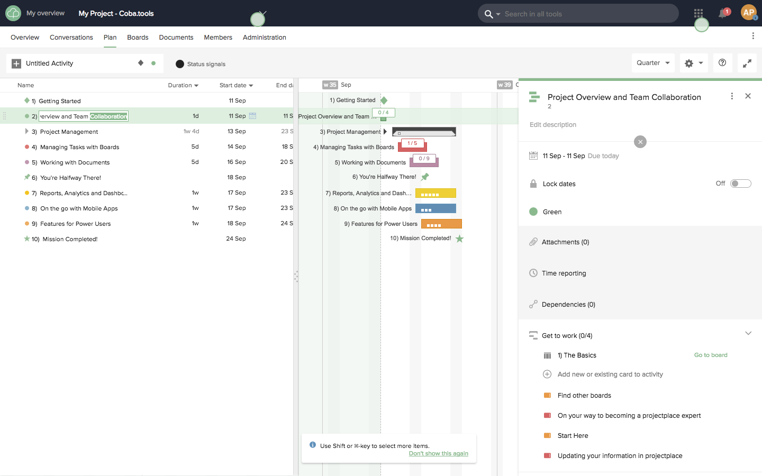762x476 pixels.
Task: Click the add card plus circle icon
Action: click(x=547, y=374)
